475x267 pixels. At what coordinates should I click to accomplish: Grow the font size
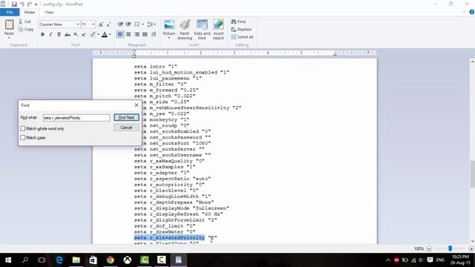101,24
